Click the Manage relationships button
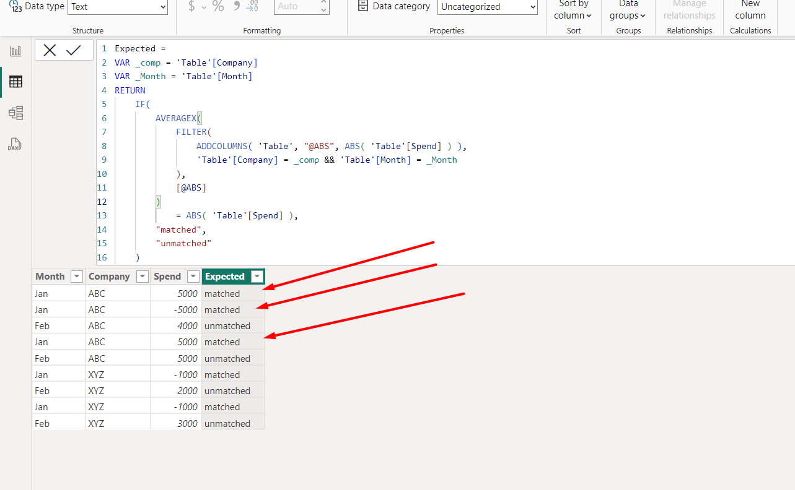 [x=689, y=10]
